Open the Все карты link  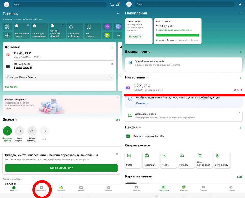click(x=12, y=87)
